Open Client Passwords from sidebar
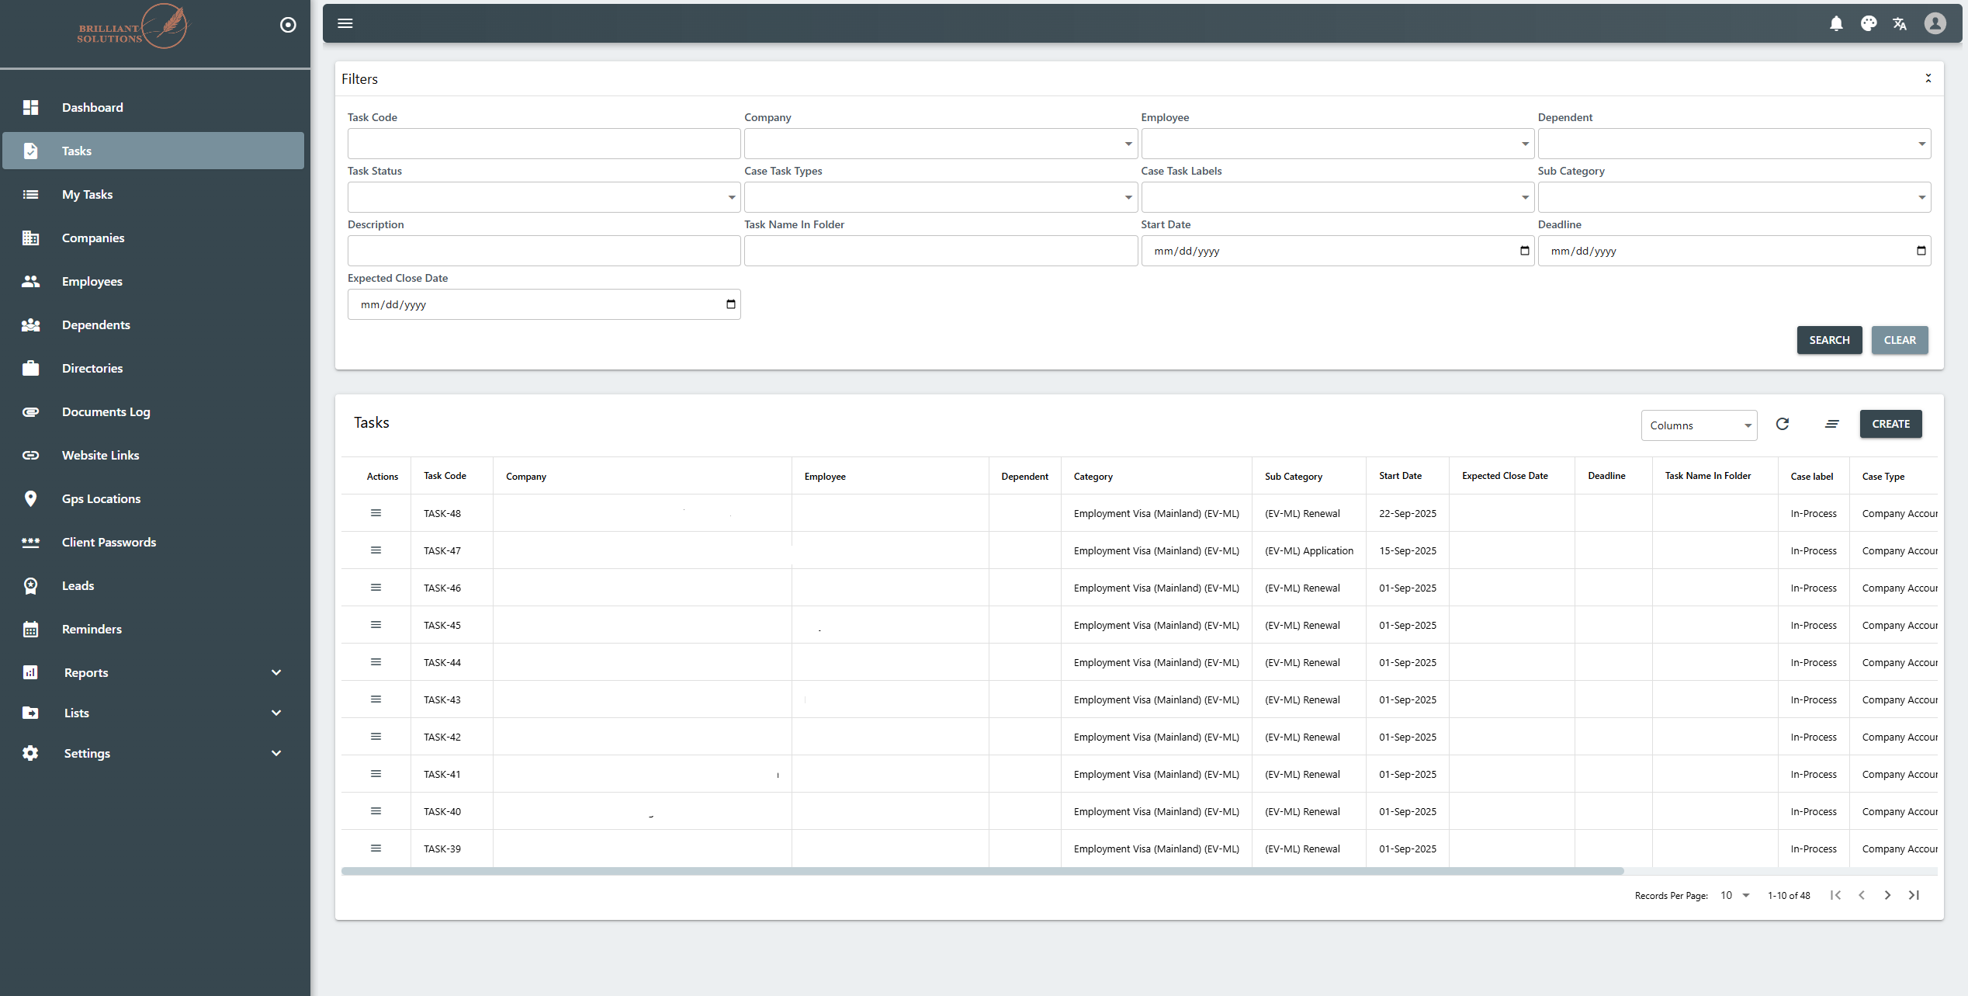1968x996 pixels. 109,542
